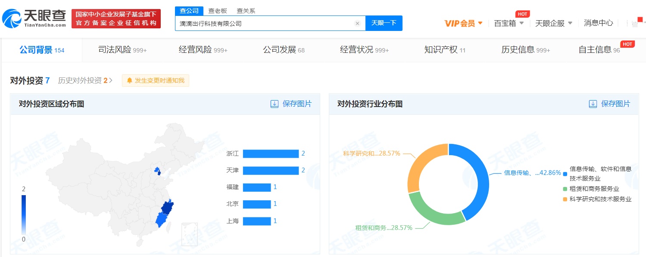The width and height of the screenshot is (646, 257).
Task: Open the VIP会员 dropdown
Action: pyautogui.click(x=464, y=23)
